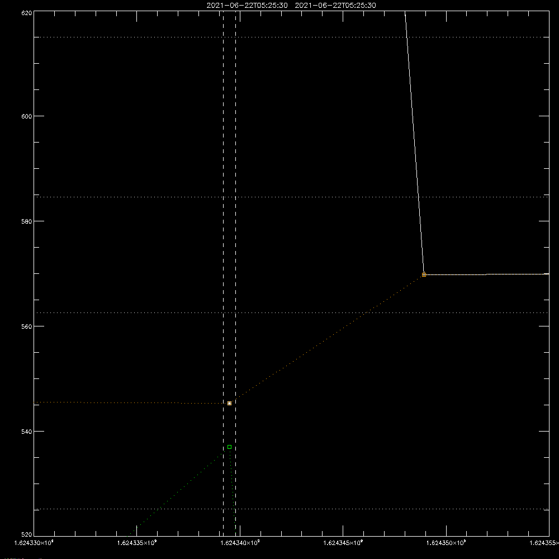Click the 1.624350×10⁹ x-axis label
This screenshot has width=559, height=559.
click(x=446, y=543)
